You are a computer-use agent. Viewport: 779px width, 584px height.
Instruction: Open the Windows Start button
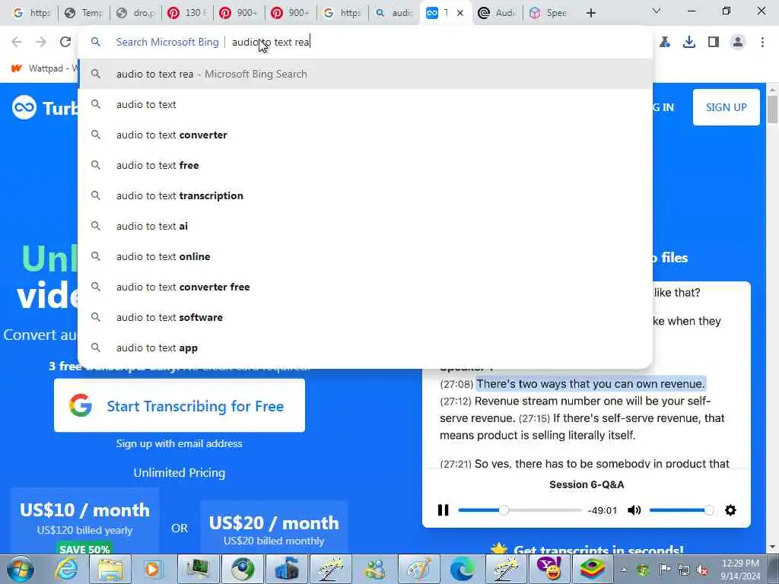pyautogui.click(x=21, y=569)
